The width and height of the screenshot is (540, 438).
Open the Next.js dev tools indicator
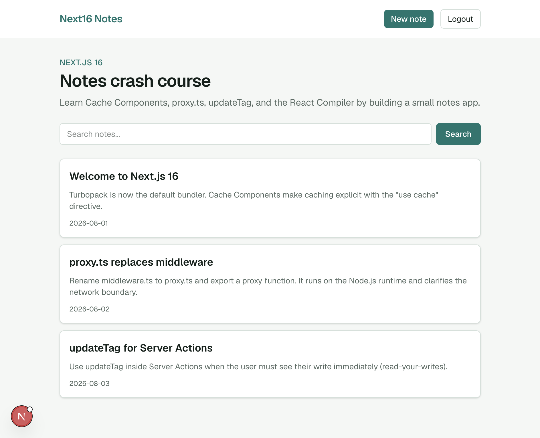coord(22,416)
